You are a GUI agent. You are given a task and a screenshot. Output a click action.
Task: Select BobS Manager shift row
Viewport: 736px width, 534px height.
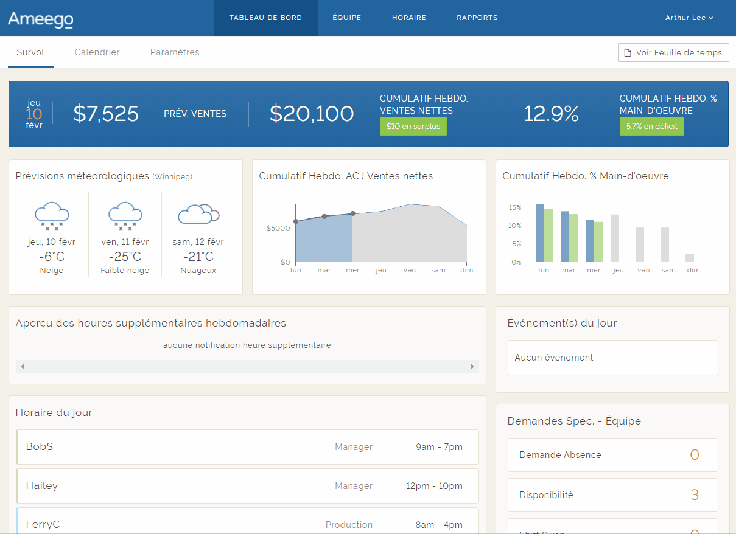point(247,447)
